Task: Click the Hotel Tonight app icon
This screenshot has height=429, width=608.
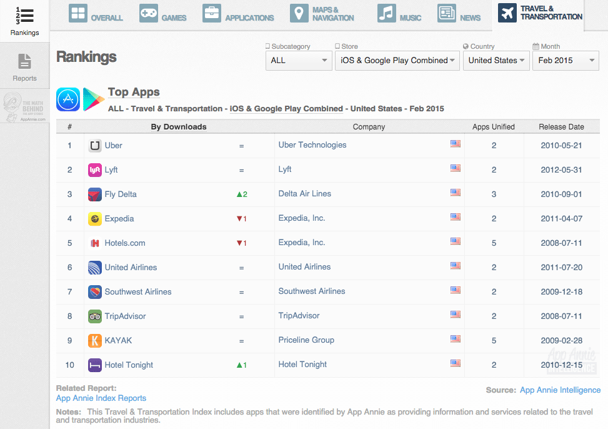Action: pos(95,365)
